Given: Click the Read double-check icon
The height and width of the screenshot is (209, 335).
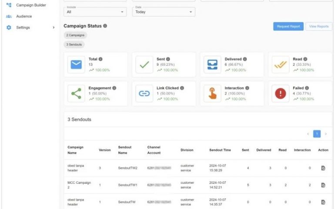Looking at the screenshot, I should [x=281, y=65].
